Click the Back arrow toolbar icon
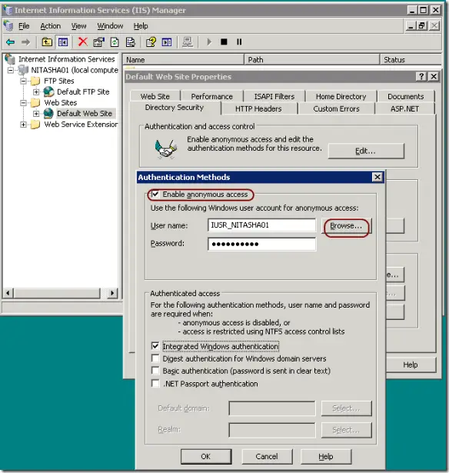Viewport: 449px width, 473px height. click(x=11, y=42)
